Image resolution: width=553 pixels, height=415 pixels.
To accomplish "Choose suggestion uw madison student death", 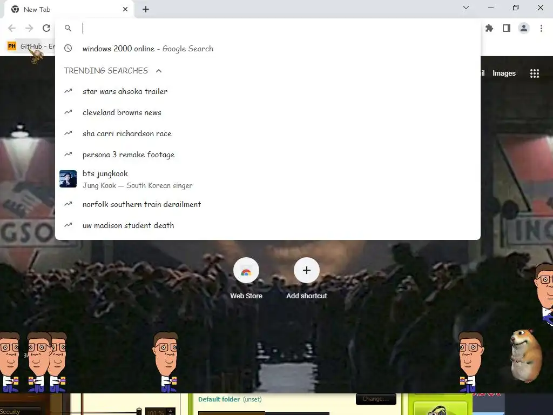I will coord(268,225).
